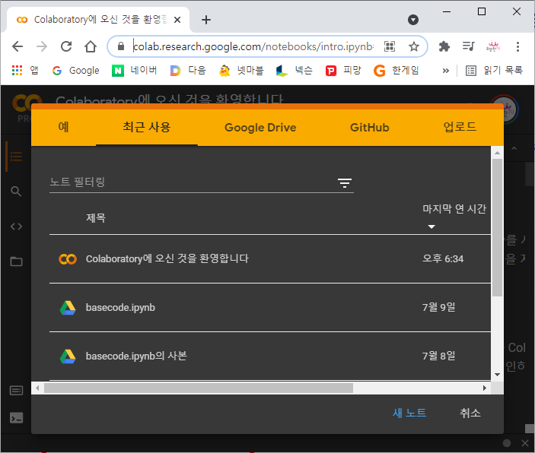The width and height of the screenshot is (535, 453).
Task: Reload the Colab page
Action: point(66,46)
